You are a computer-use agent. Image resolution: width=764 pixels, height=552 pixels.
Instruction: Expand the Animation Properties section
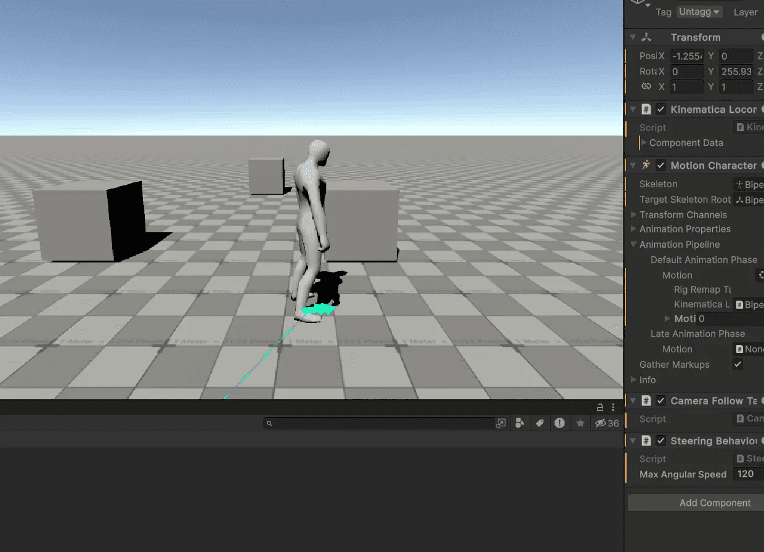(635, 229)
